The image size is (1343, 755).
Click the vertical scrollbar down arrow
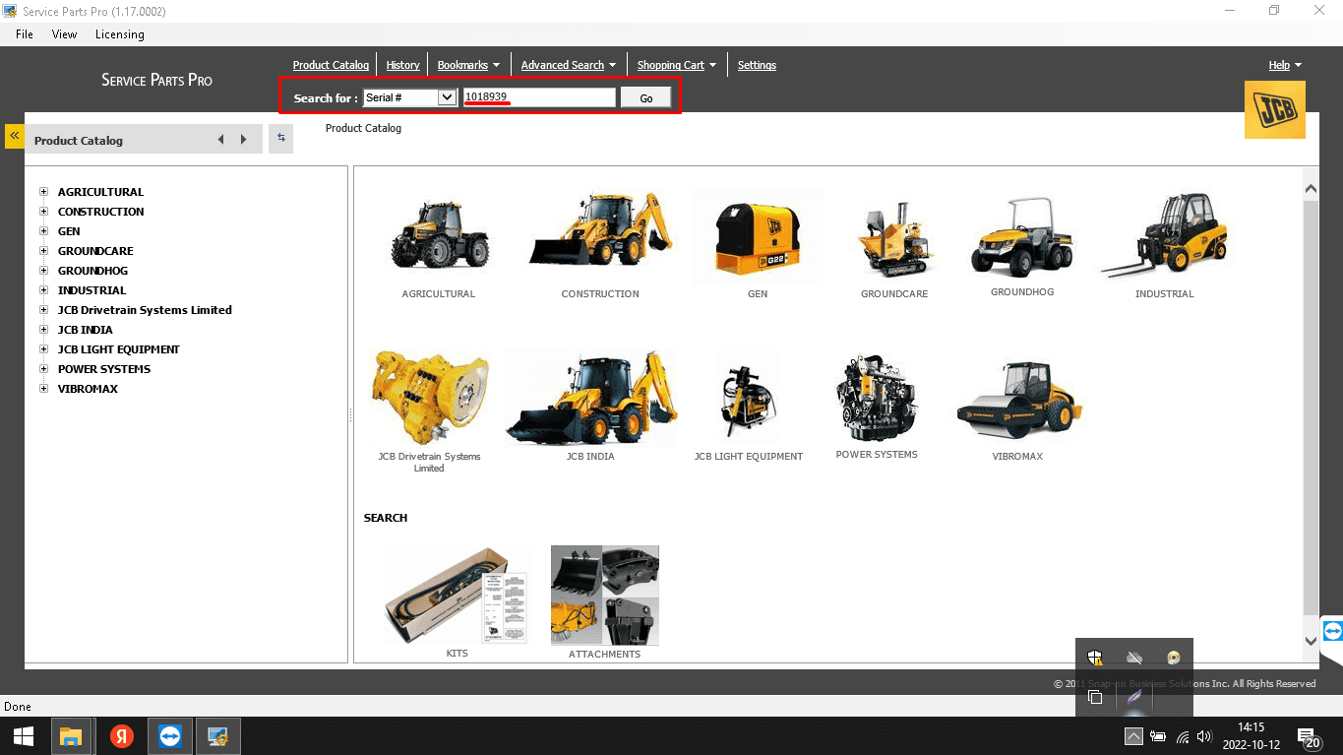pyautogui.click(x=1311, y=641)
